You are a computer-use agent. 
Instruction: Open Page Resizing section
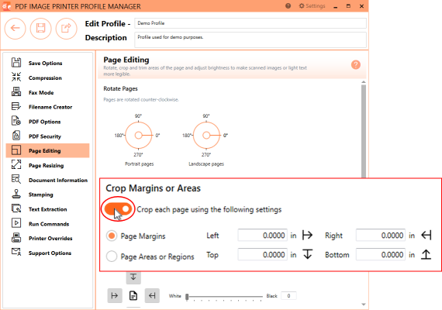tap(47, 165)
